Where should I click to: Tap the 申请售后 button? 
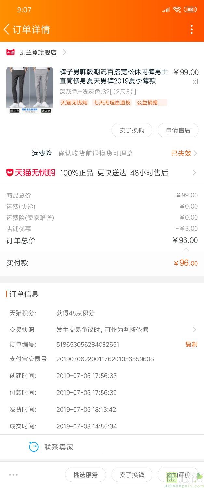click(178, 130)
